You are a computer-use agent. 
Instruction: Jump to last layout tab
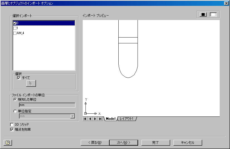click(x=100, y=119)
